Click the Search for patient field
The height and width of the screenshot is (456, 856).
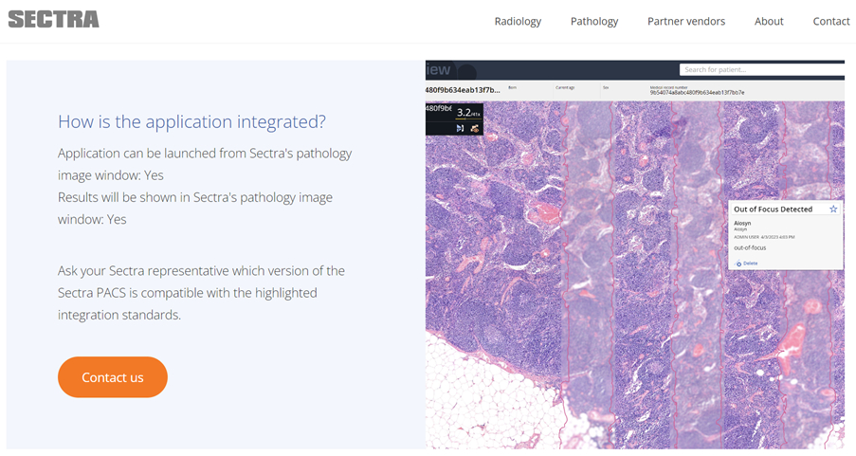pyautogui.click(x=760, y=70)
